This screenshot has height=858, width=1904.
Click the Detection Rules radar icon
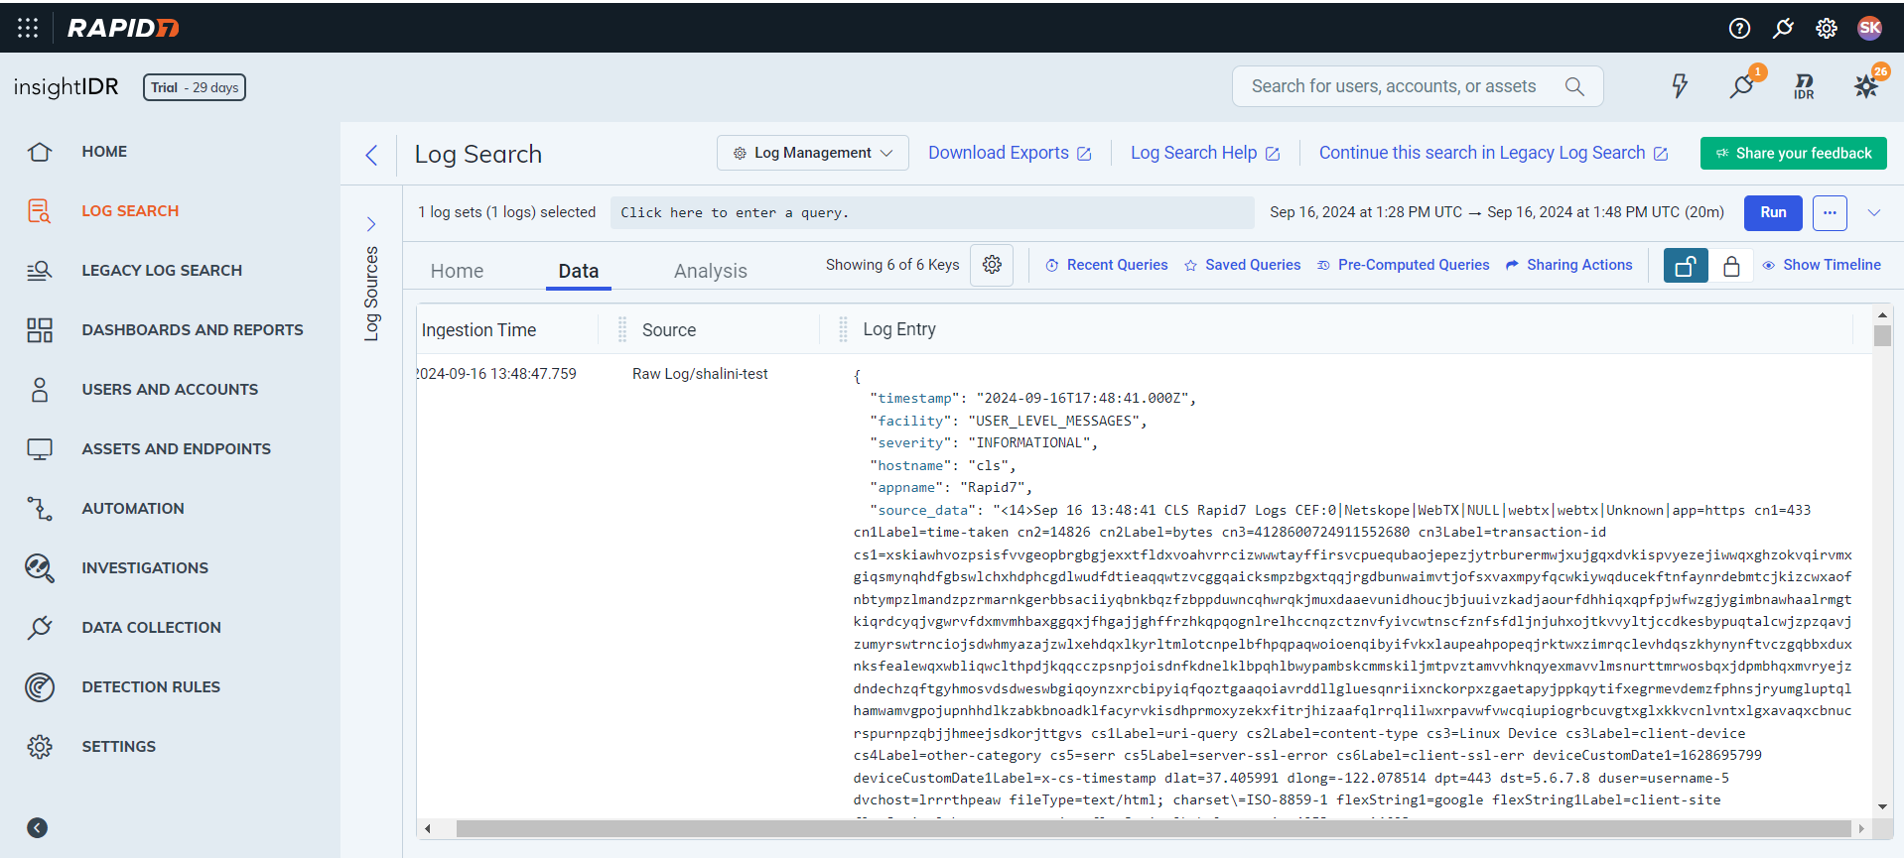pos(40,687)
